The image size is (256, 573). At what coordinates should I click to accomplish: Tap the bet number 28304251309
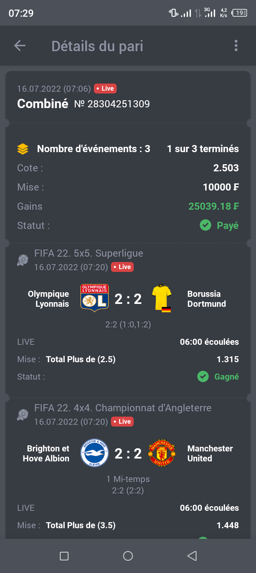pyautogui.click(x=112, y=104)
